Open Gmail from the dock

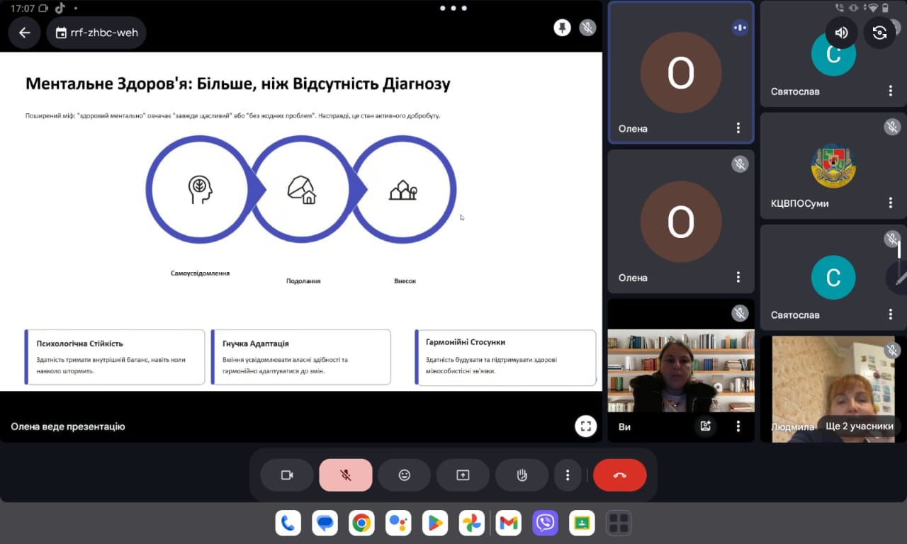pyautogui.click(x=508, y=523)
